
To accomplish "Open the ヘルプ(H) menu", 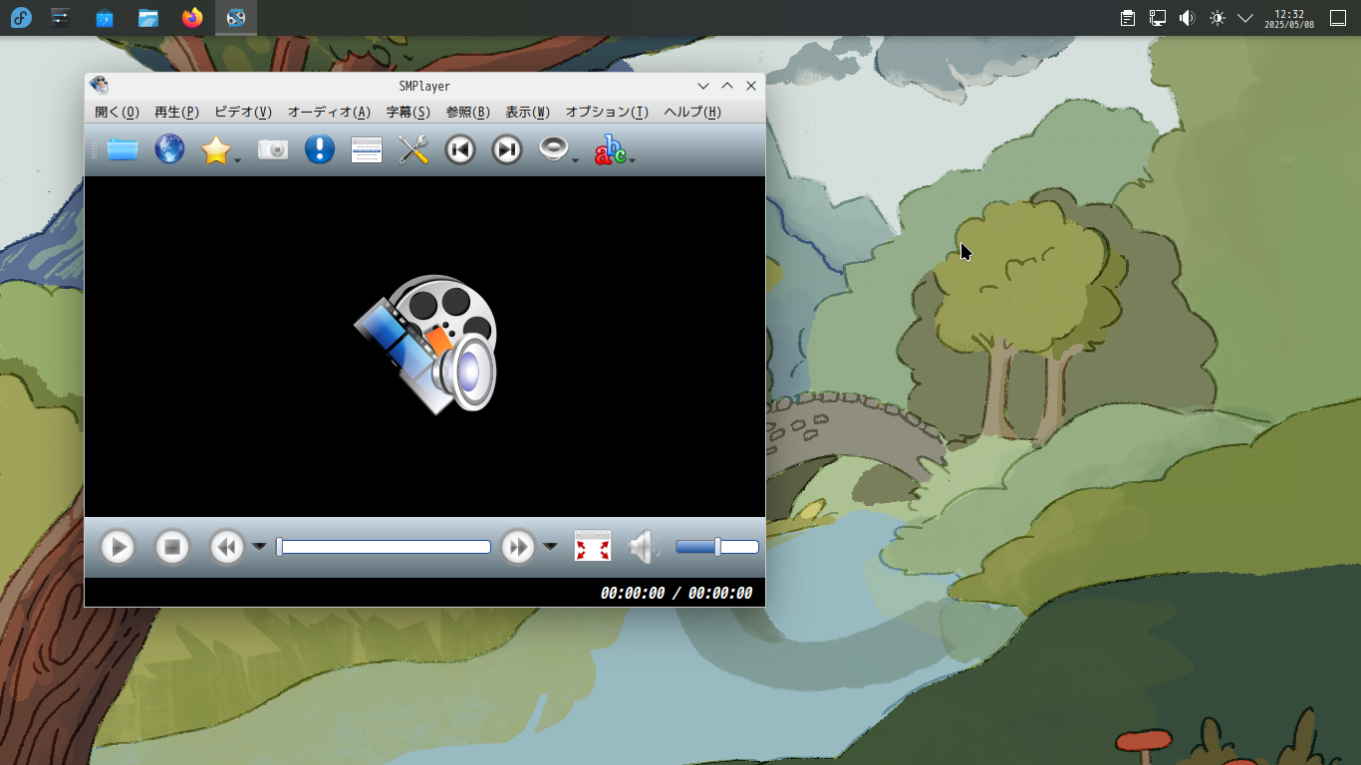I will [x=692, y=113].
